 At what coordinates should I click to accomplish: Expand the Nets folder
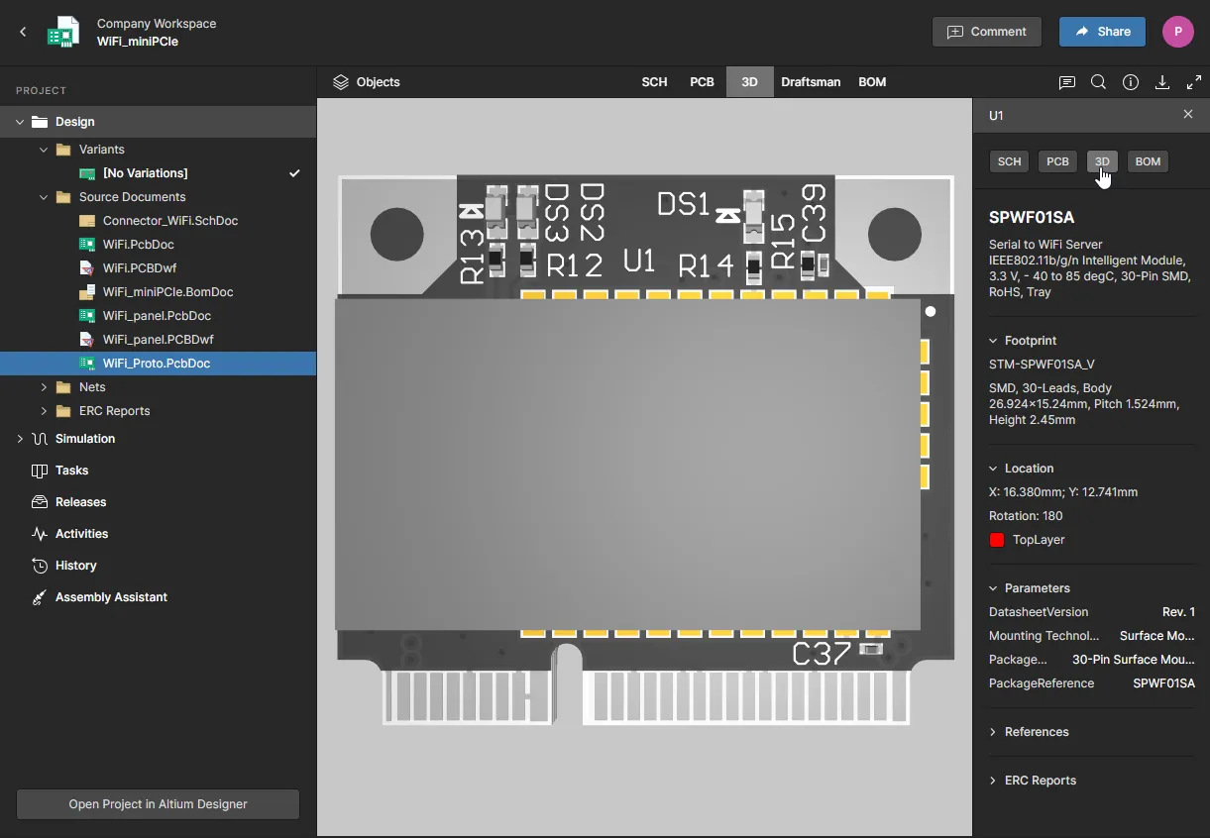pyautogui.click(x=44, y=387)
